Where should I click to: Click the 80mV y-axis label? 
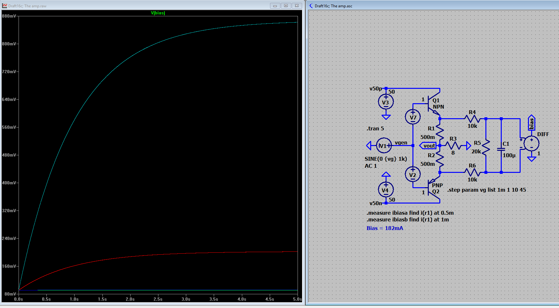point(10,294)
